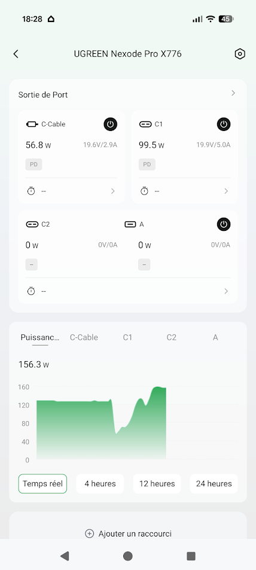The width and height of the screenshot is (256, 570).
Task: Go back using the top-left arrow
Action: pyautogui.click(x=16, y=54)
